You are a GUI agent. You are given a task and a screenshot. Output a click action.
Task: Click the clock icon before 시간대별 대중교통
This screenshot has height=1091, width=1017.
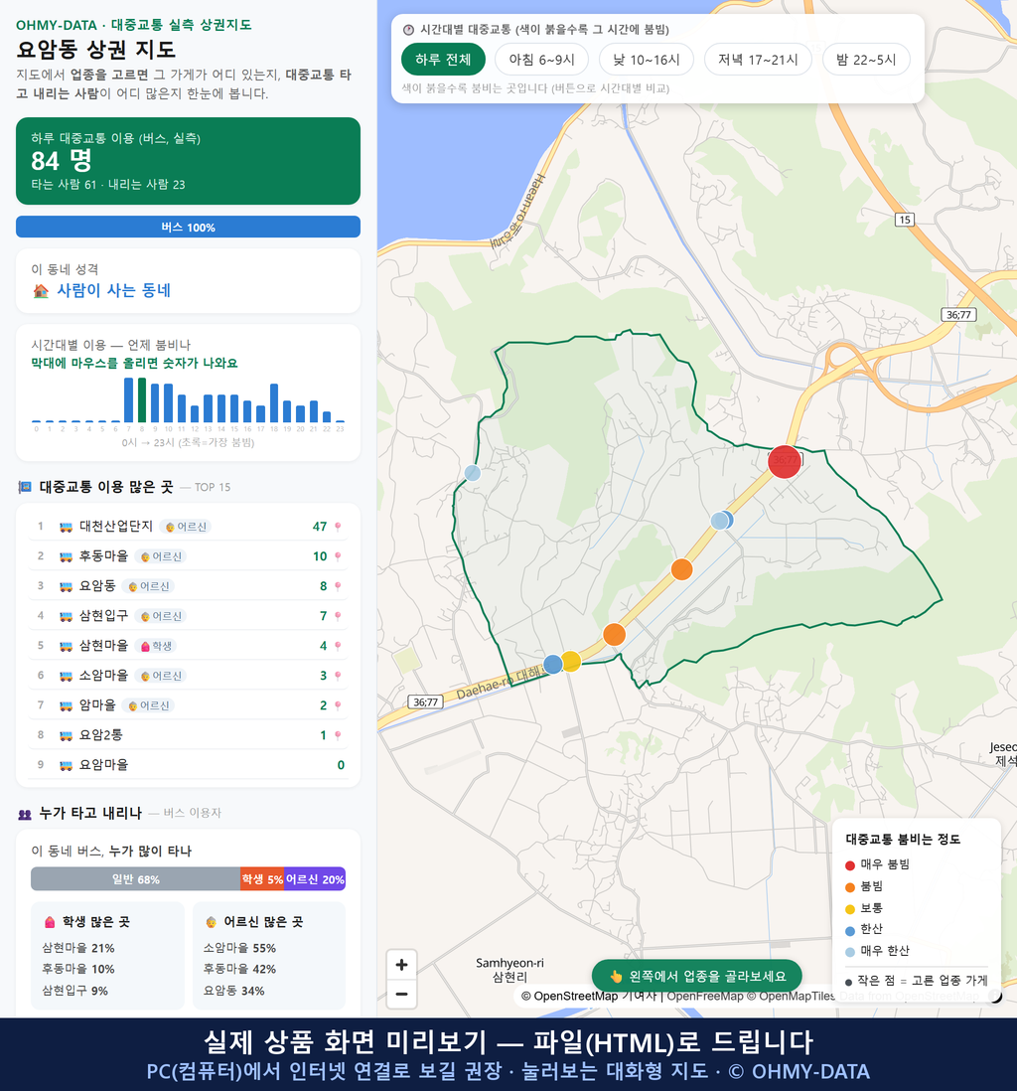409,30
